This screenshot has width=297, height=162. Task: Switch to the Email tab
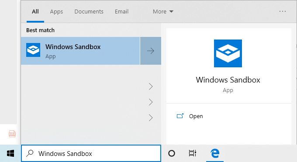pos(121,11)
